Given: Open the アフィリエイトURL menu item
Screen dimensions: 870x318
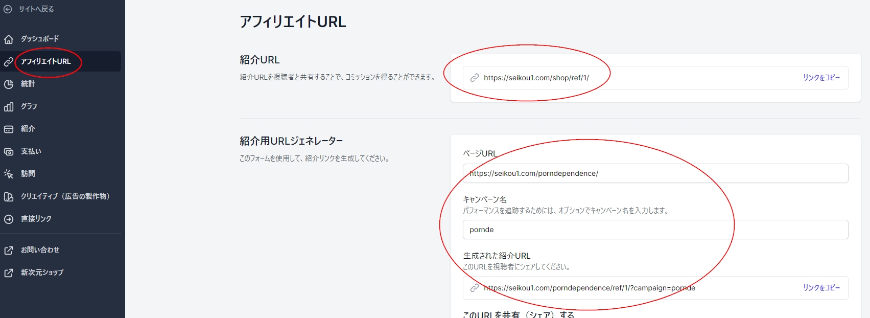Looking at the screenshot, I should tap(46, 61).
